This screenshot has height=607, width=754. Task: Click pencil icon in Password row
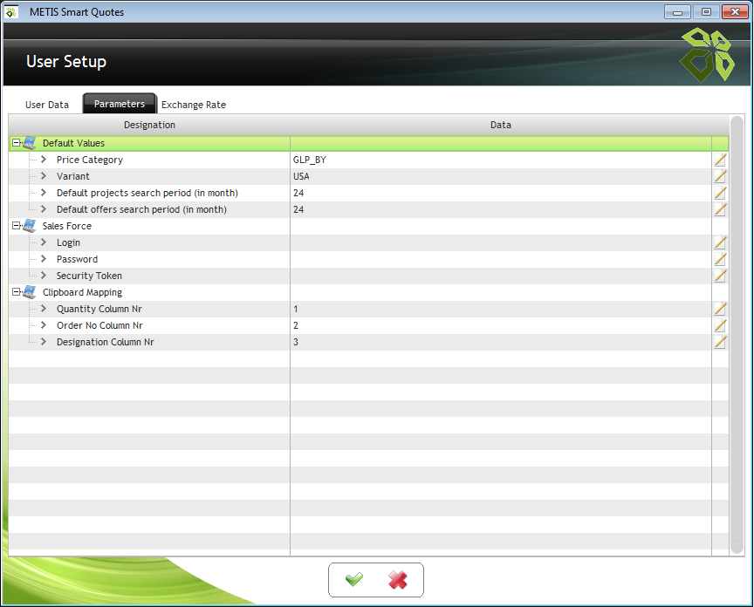click(720, 259)
